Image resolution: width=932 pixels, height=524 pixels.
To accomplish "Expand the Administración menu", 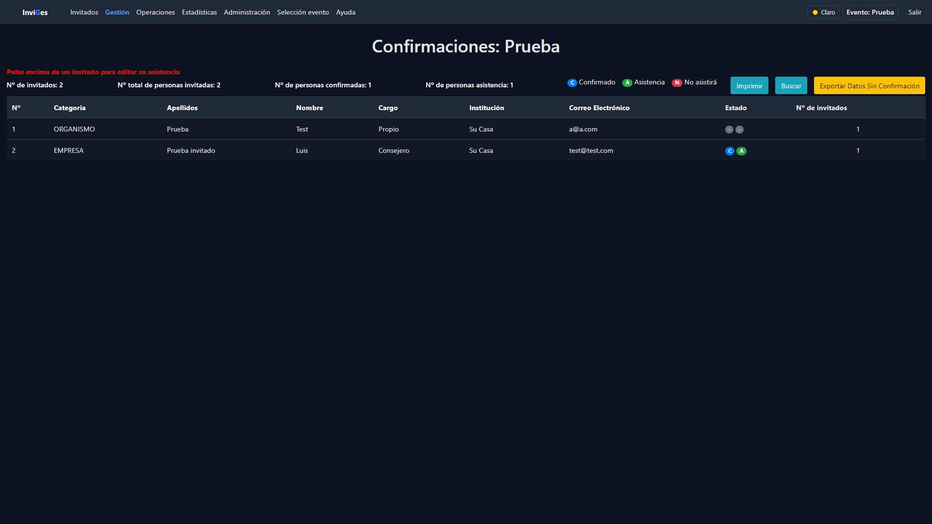I will 247,12.
